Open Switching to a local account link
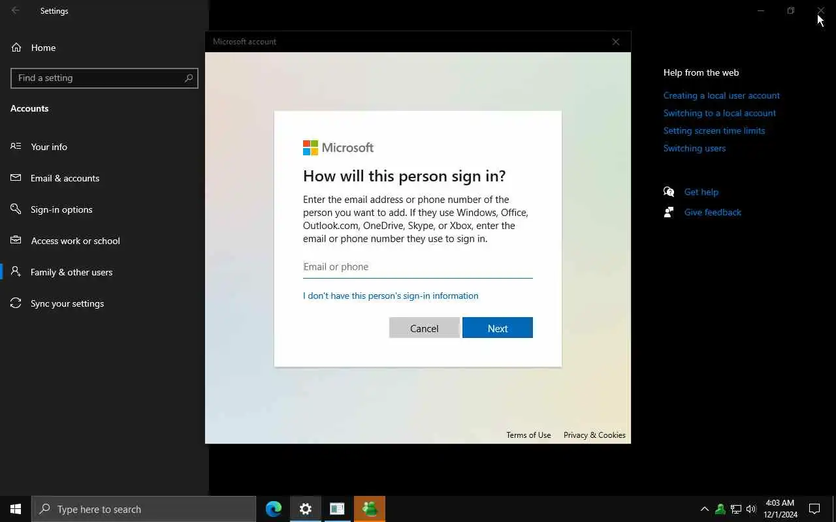 pos(720,113)
